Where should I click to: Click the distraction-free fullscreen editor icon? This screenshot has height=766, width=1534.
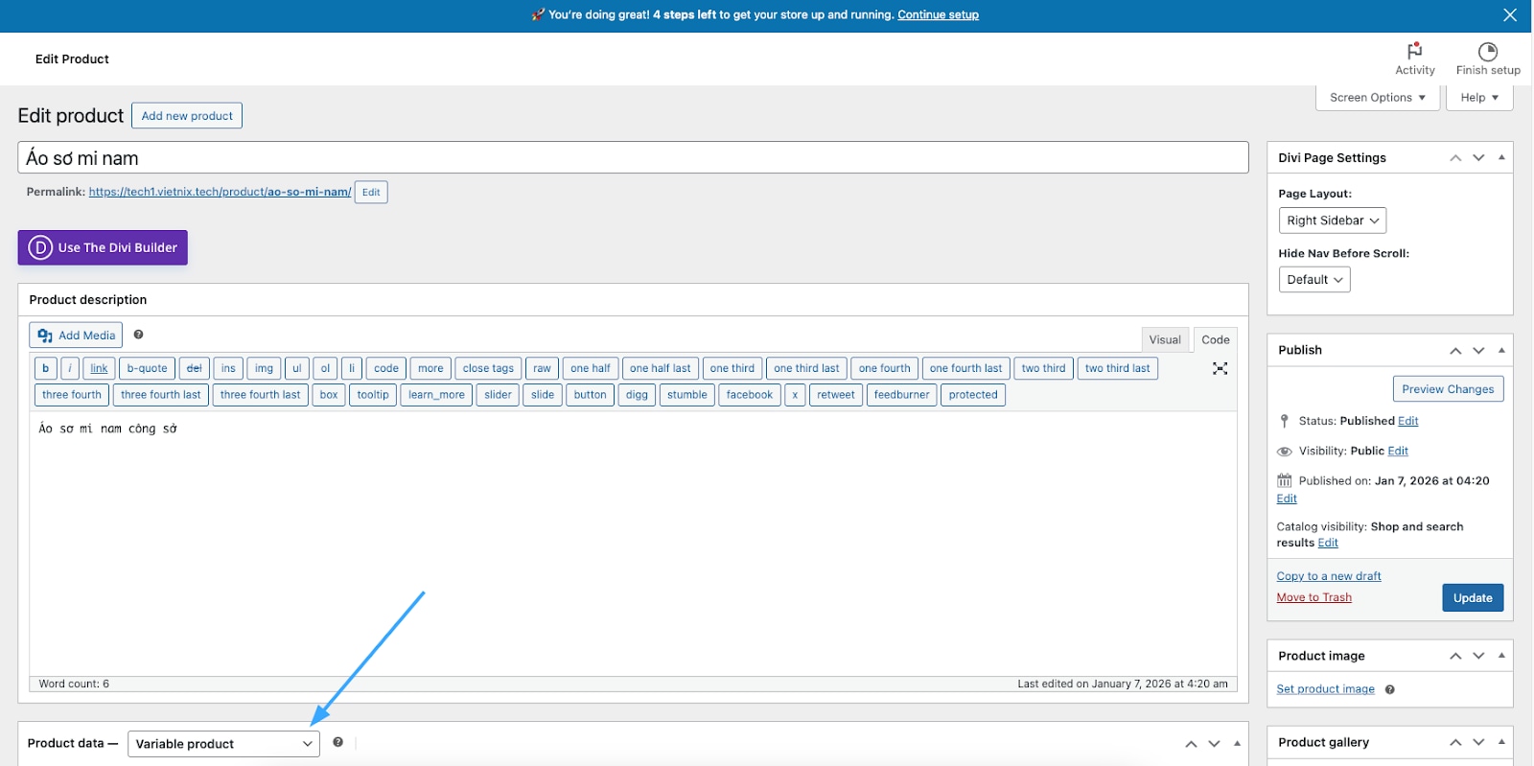pos(1220,368)
